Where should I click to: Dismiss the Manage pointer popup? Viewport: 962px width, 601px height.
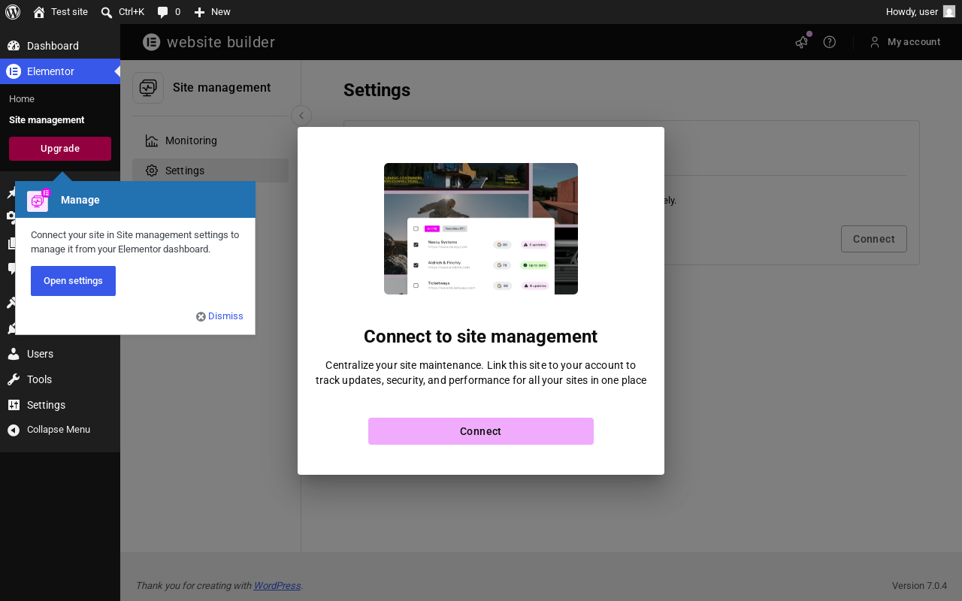point(219,316)
